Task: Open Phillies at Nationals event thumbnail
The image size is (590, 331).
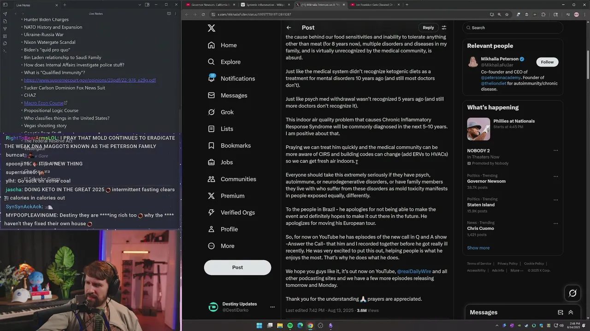Action: [478, 129]
